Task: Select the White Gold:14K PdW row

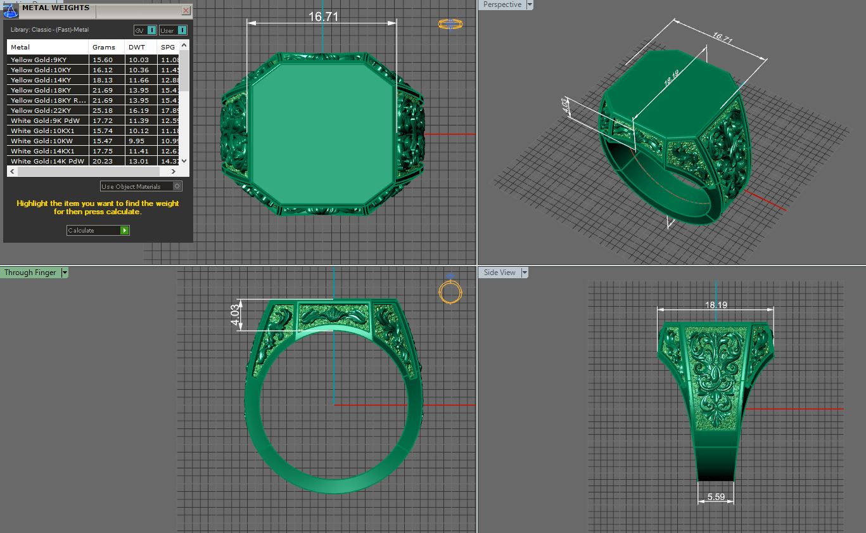Action: 94,161
